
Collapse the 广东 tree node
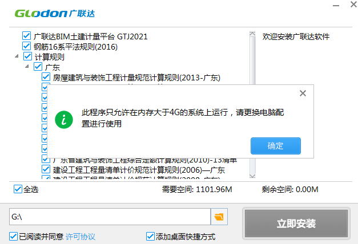27,66
